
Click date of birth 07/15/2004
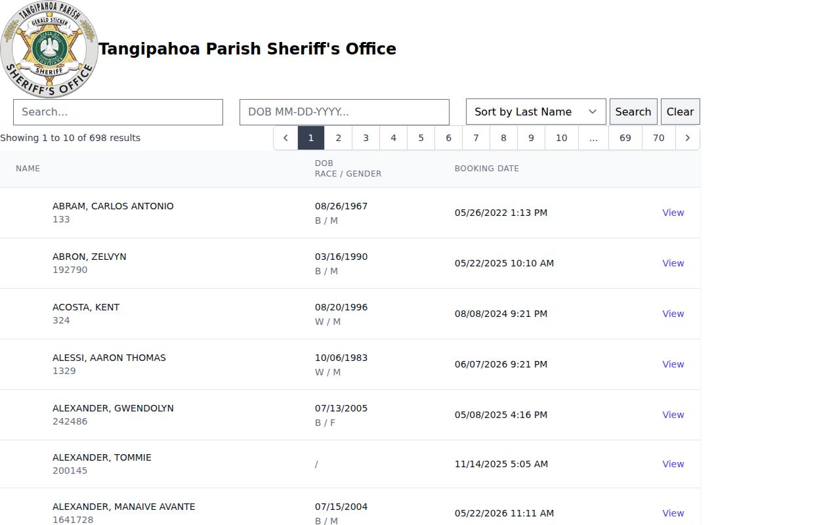coord(341,507)
